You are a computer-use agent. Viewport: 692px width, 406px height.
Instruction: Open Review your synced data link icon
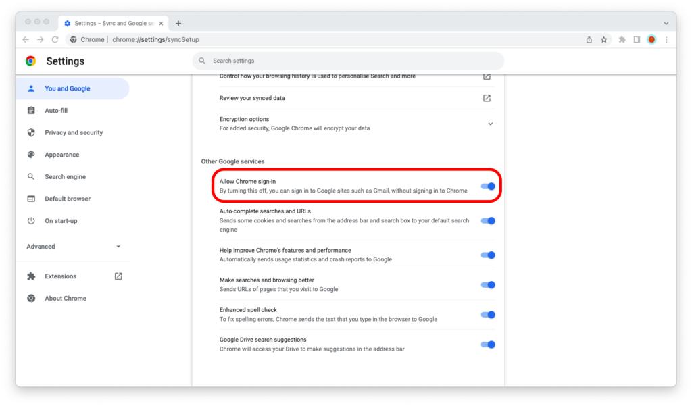click(x=487, y=98)
